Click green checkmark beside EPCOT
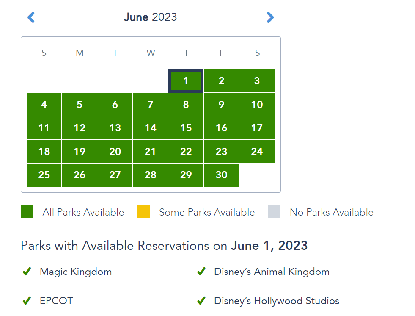 point(27,301)
